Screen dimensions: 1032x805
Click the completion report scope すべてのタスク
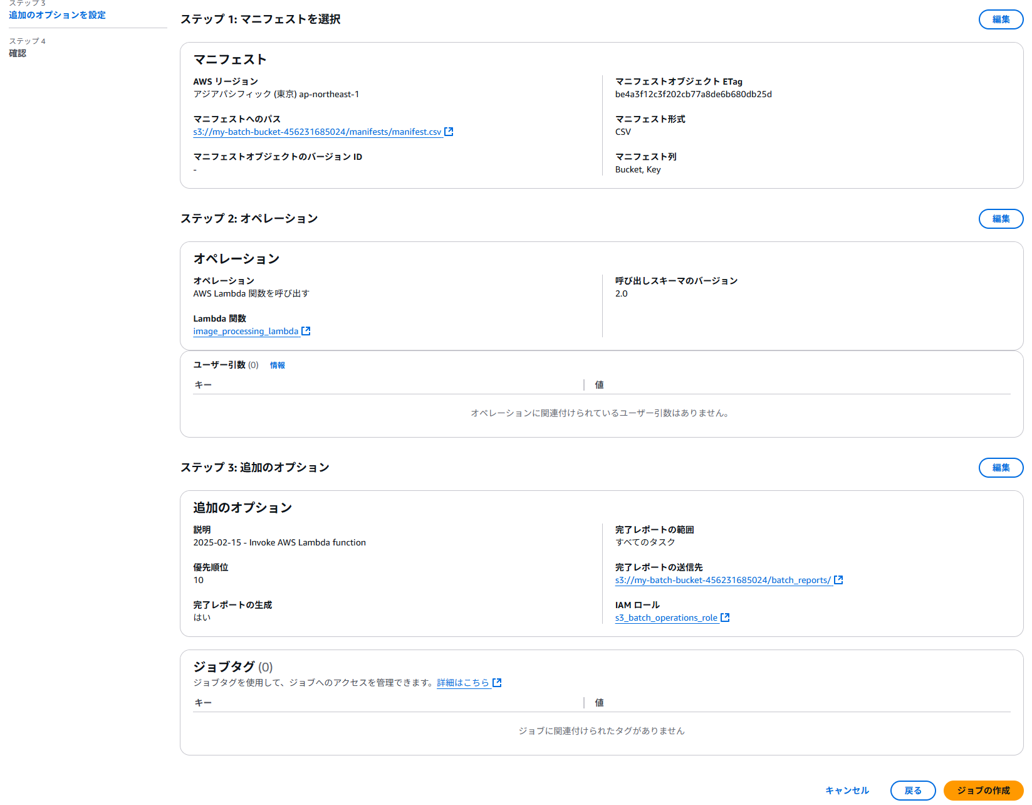[x=645, y=542]
